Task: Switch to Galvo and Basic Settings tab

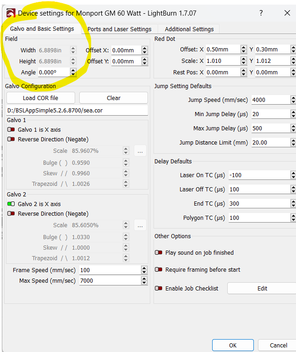Action: [x=42, y=29]
